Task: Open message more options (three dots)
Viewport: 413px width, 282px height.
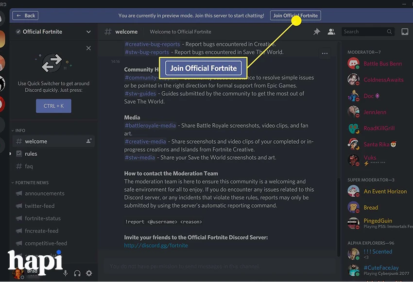Action: (x=325, y=53)
